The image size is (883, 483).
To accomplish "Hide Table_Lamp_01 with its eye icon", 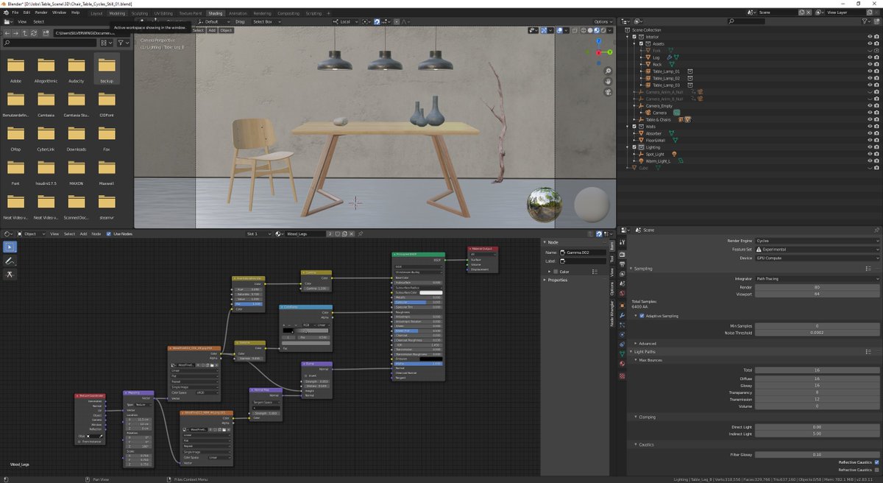I will tap(869, 71).
